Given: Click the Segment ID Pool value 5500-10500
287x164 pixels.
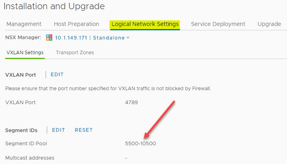Looking at the screenshot, I should [141, 144].
